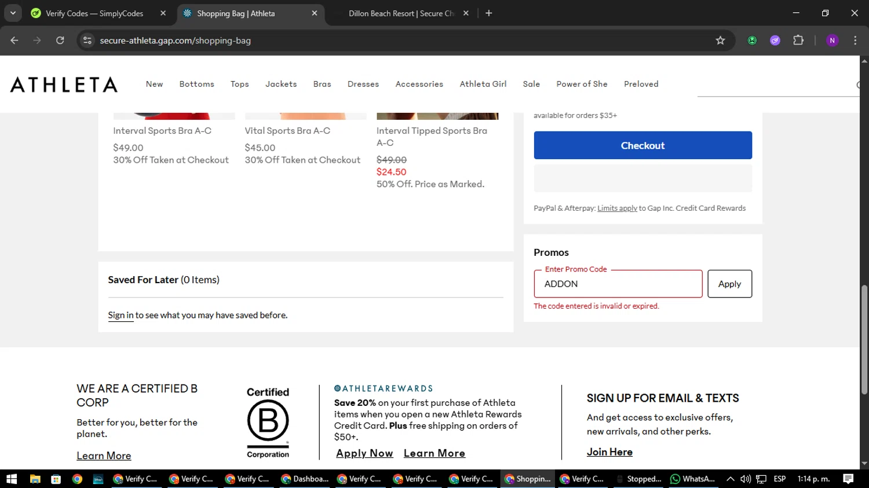Click Sign in under Saved For Later
Screen dimensions: 869x488
pyautogui.click(x=121, y=315)
